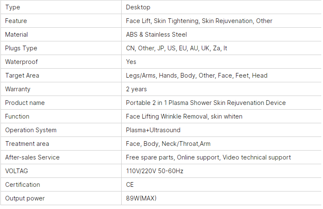The width and height of the screenshot is (323, 209).
Task: Select the Portable 2 in 1 Plasma product name
Action: pos(206,103)
